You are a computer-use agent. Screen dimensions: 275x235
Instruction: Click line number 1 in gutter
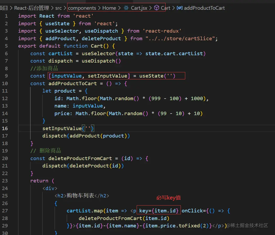(x=6, y=16)
